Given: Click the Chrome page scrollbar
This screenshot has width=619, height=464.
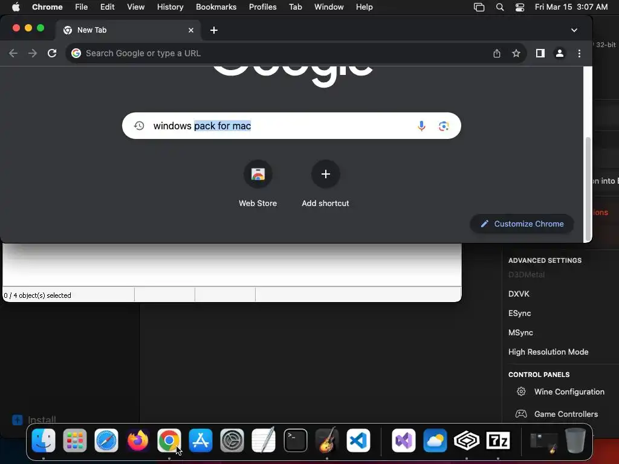Looking at the screenshot, I should [588, 188].
